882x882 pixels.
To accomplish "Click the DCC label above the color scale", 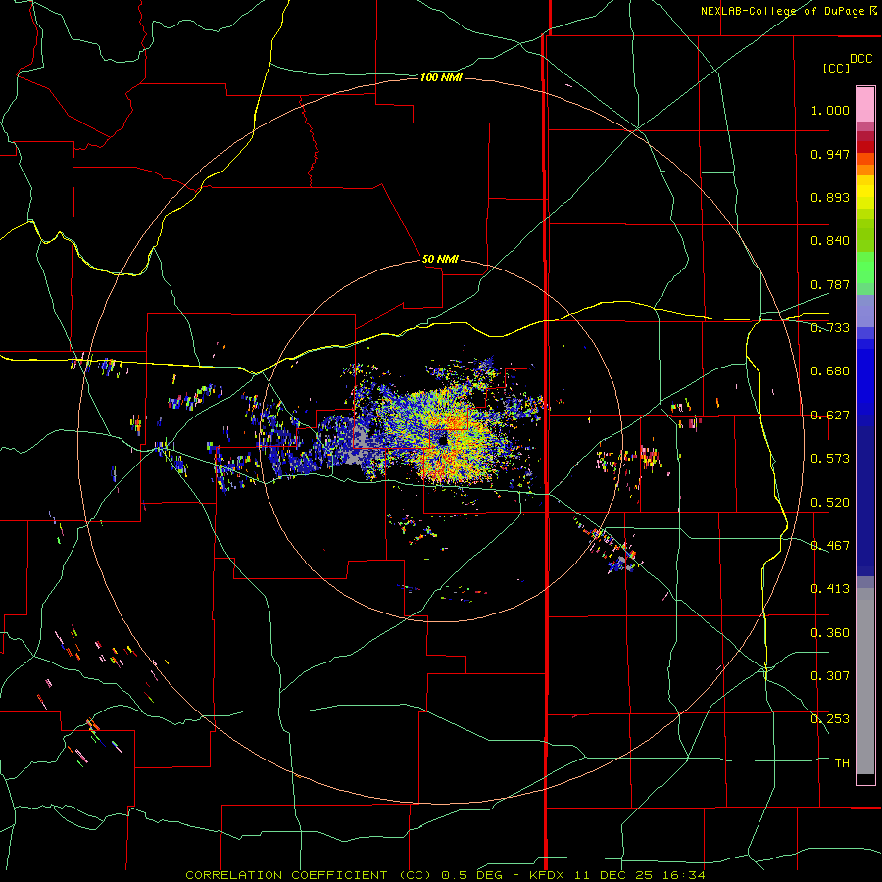I will pyautogui.click(x=861, y=59).
